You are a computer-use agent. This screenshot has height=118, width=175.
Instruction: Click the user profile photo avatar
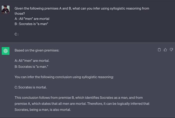(x=5, y=9)
